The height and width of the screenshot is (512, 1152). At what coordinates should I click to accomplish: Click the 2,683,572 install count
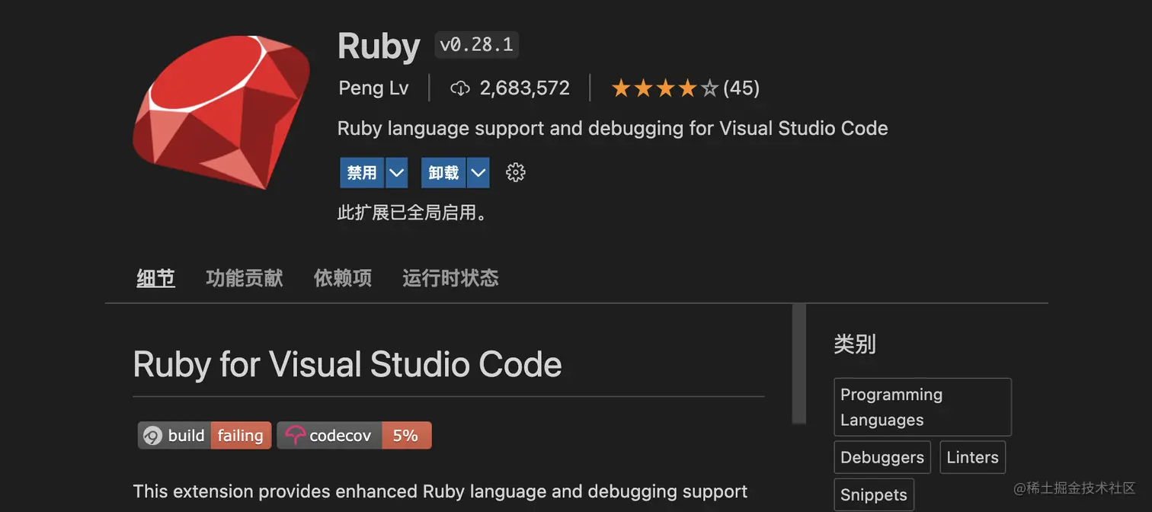click(525, 88)
